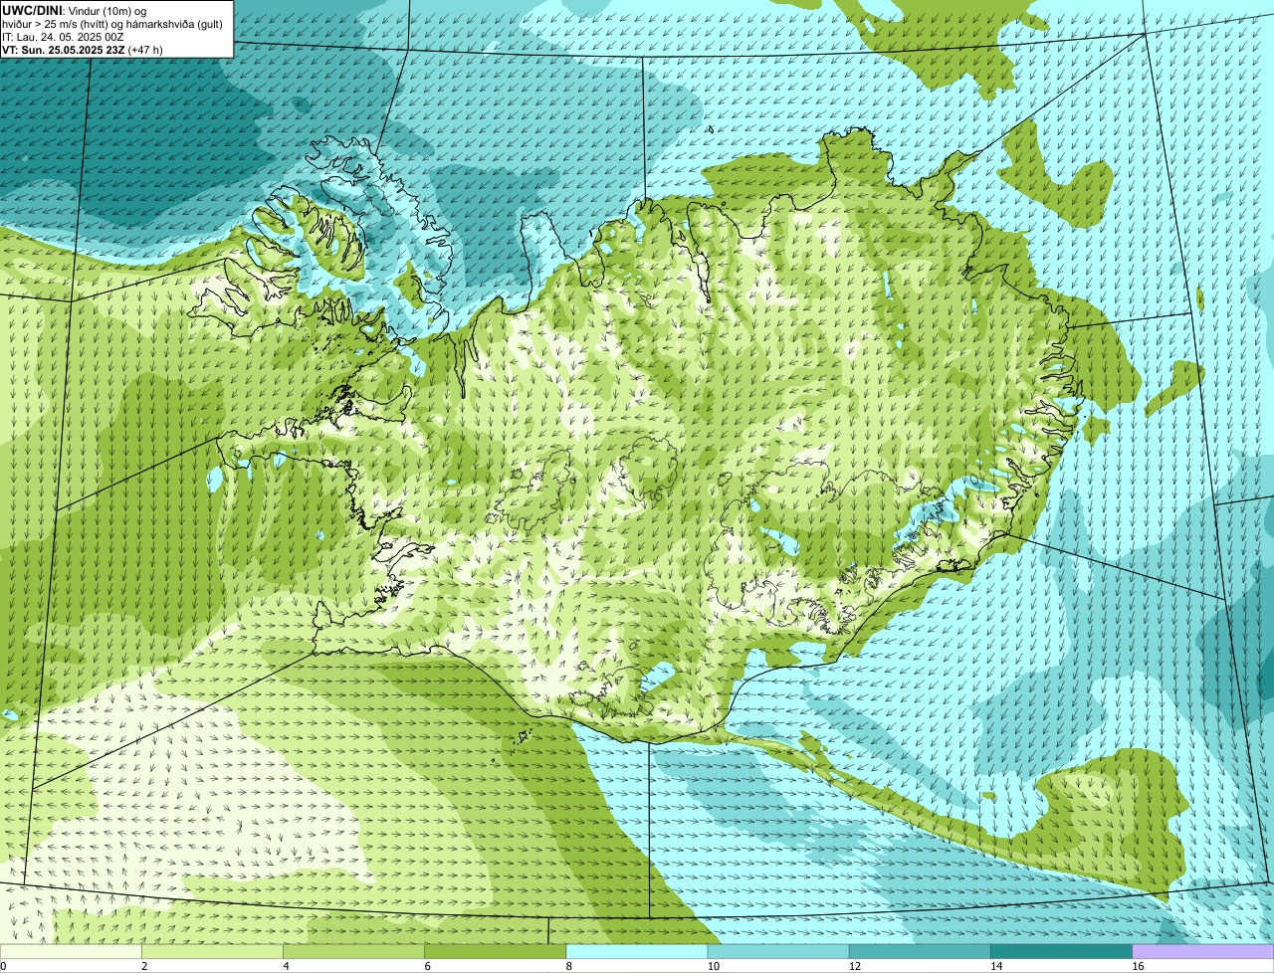Click the purple swatch above 16 m/s
Image resolution: width=1274 pixels, height=973 pixels.
coord(1202,952)
